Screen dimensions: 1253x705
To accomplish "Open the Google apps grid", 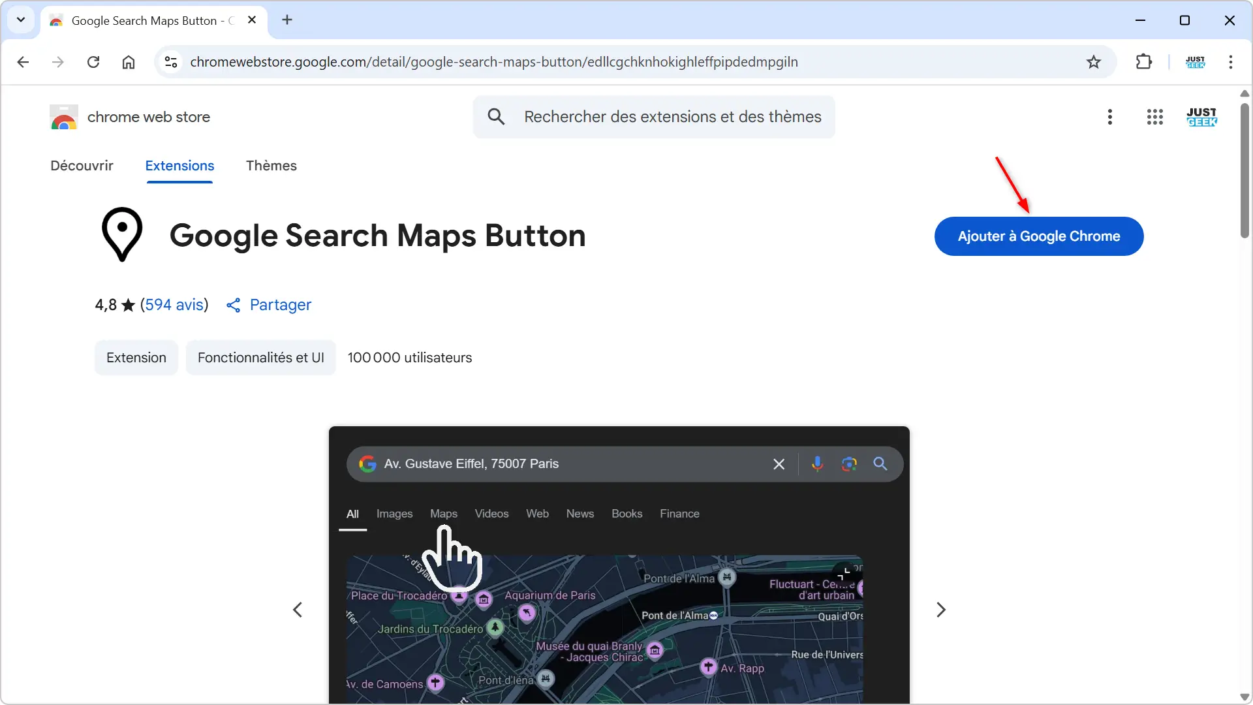I will click(x=1155, y=117).
